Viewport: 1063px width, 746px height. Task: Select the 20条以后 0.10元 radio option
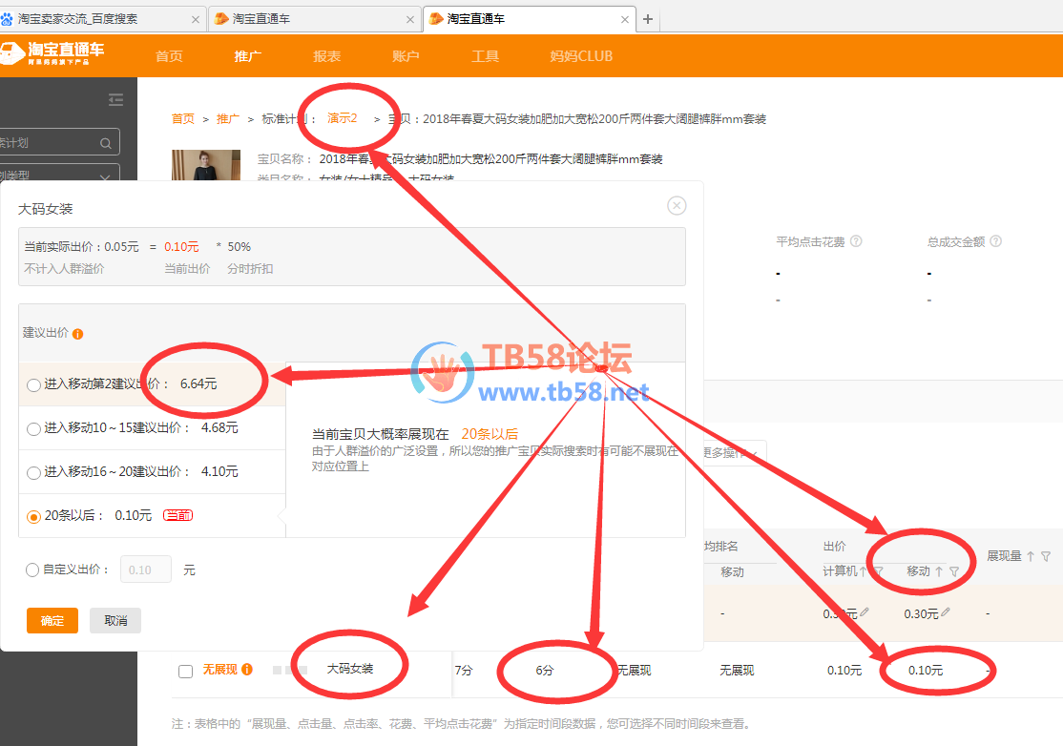coord(33,517)
